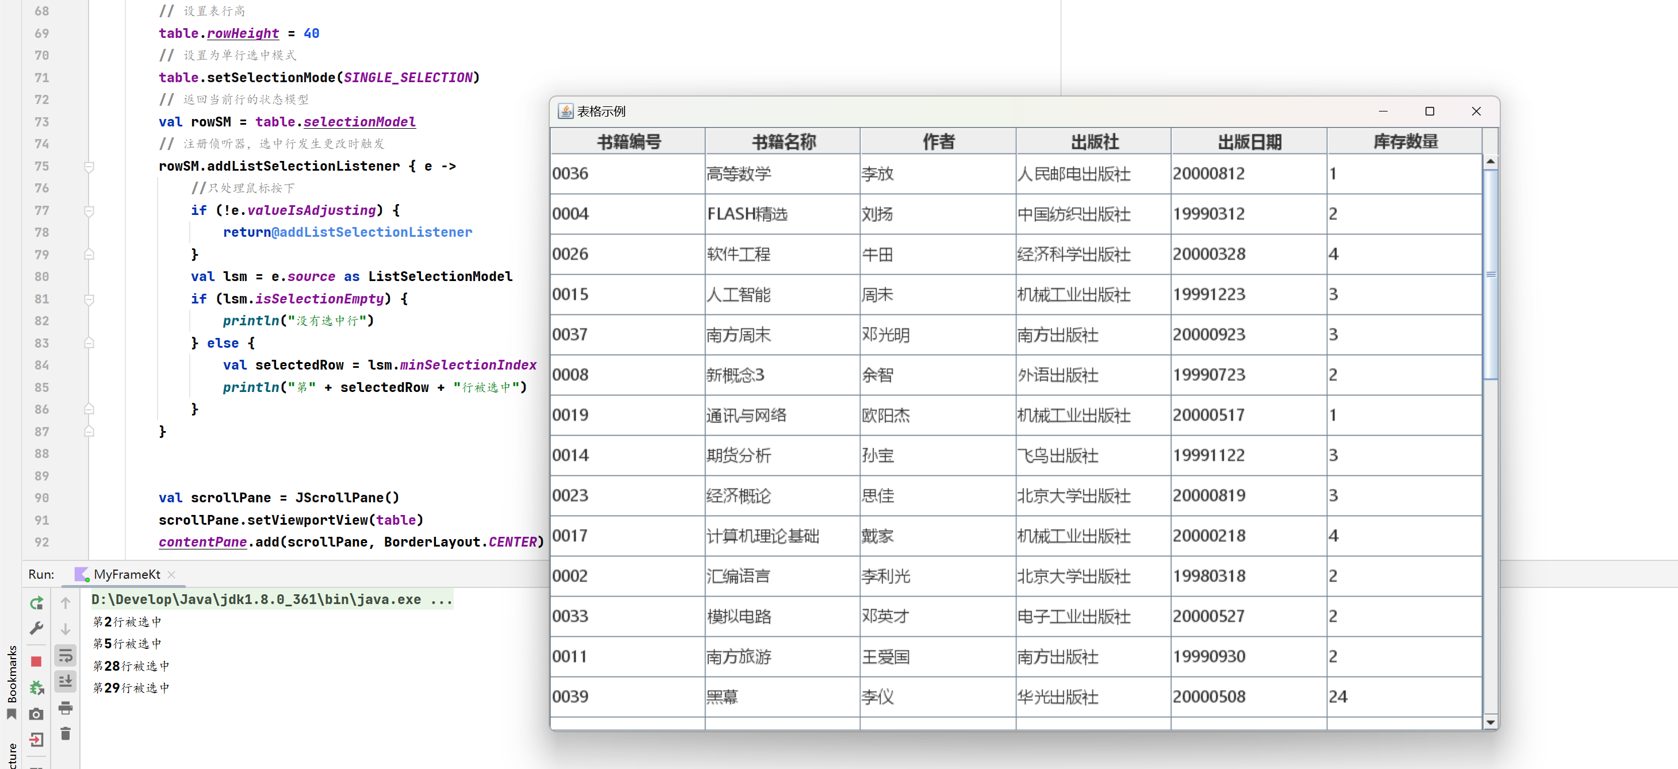Viewport: 1678px width, 769px height.
Task: Stop the running process
Action: click(36, 662)
